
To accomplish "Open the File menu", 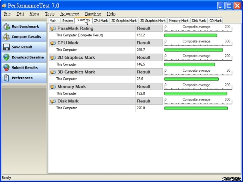I will [x=7, y=14].
